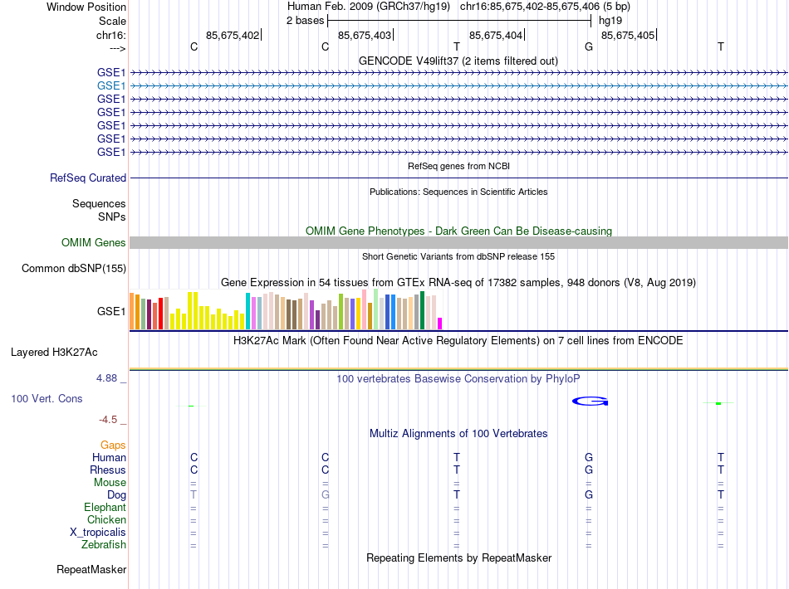This screenshot has height=589, width=789.
Task: Click the OMIM Genes label
Action: [x=93, y=243]
